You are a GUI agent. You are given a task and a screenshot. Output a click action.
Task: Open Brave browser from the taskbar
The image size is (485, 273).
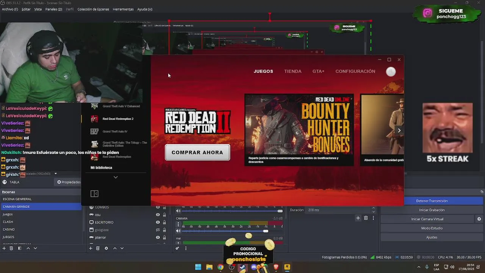(276, 267)
